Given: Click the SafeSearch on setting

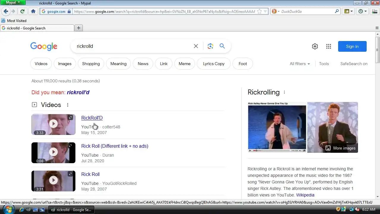Looking at the screenshot, I should [354, 64].
